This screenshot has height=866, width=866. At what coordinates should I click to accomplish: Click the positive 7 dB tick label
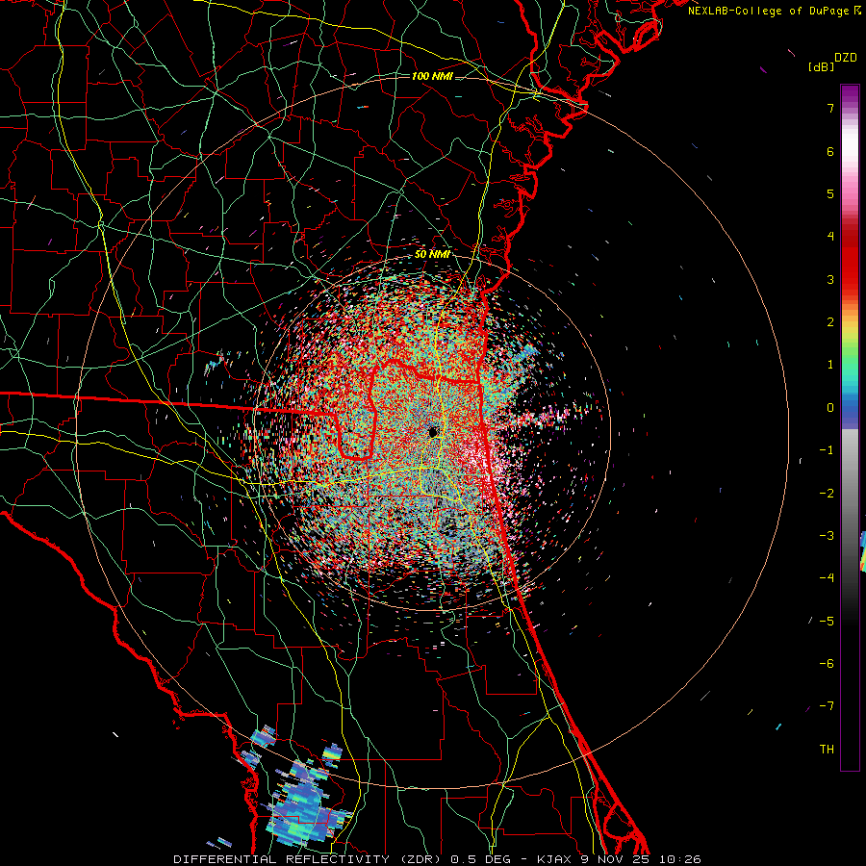pyautogui.click(x=830, y=108)
